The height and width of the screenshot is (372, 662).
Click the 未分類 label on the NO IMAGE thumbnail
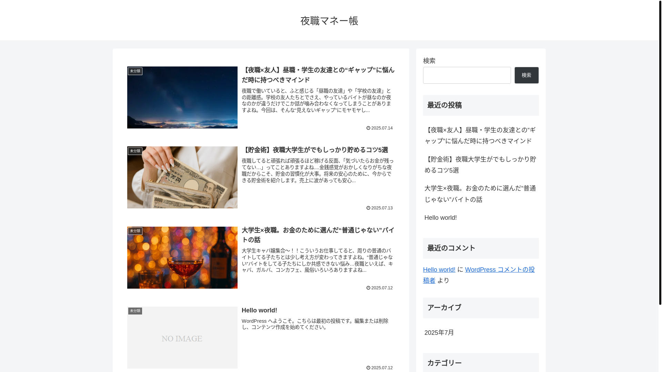pos(135,311)
